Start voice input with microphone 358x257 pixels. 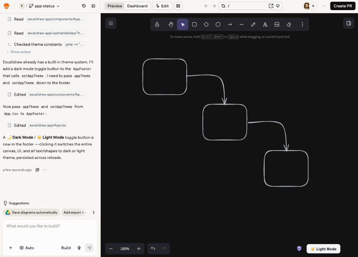(79, 248)
